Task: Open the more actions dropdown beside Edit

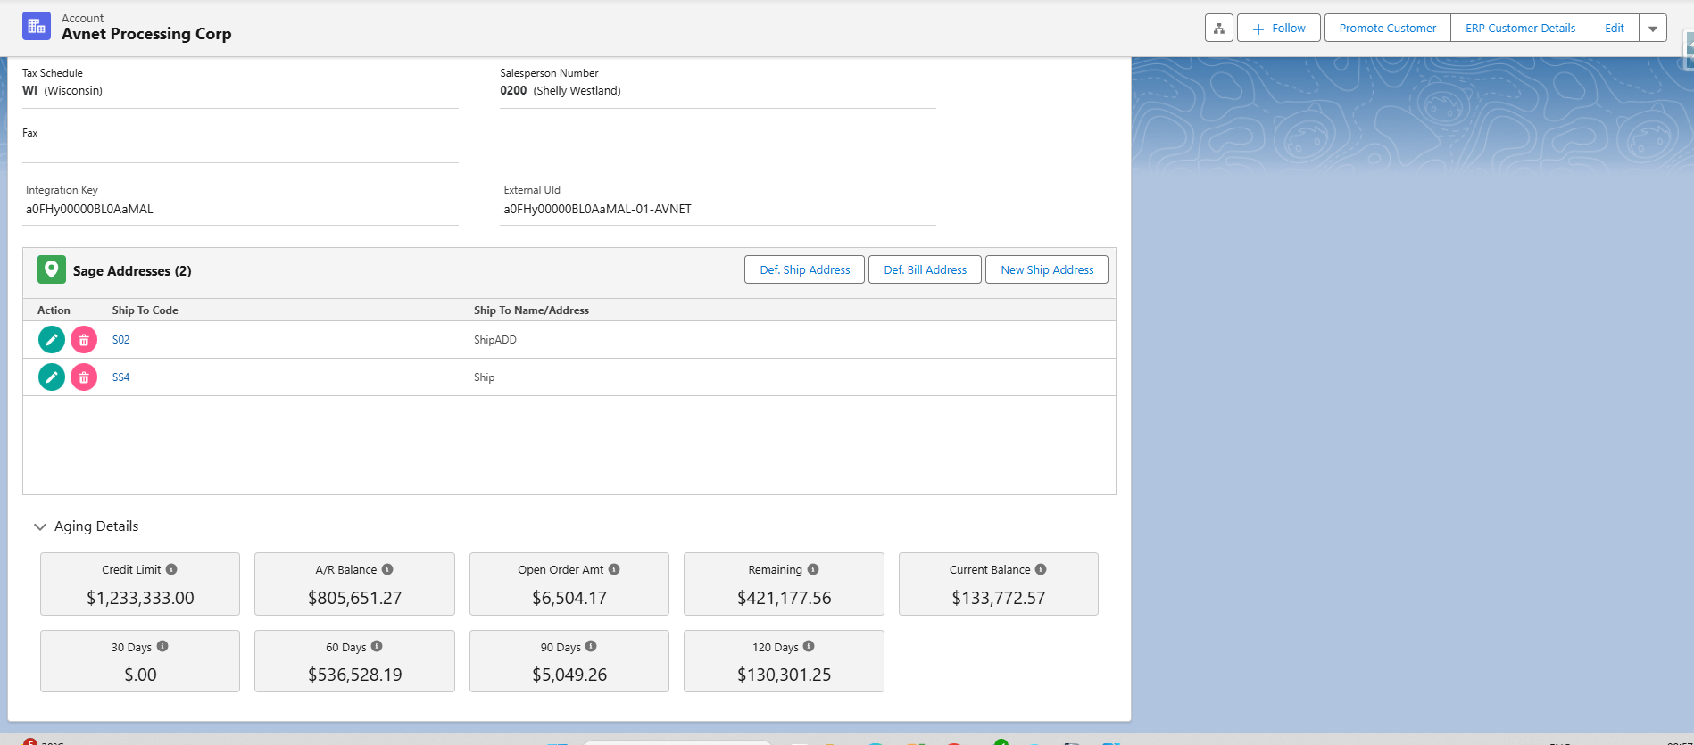Action: [1653, 29]
